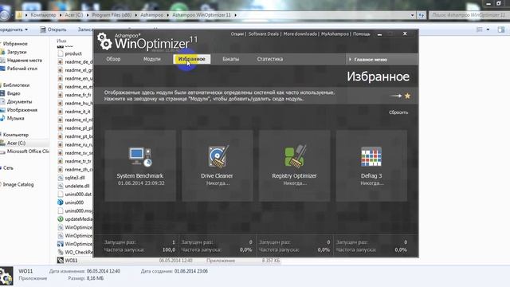This screenshot has width=510, height=287.
Task: Select Компьютер in Explorer sidebar
Action: 16,135
